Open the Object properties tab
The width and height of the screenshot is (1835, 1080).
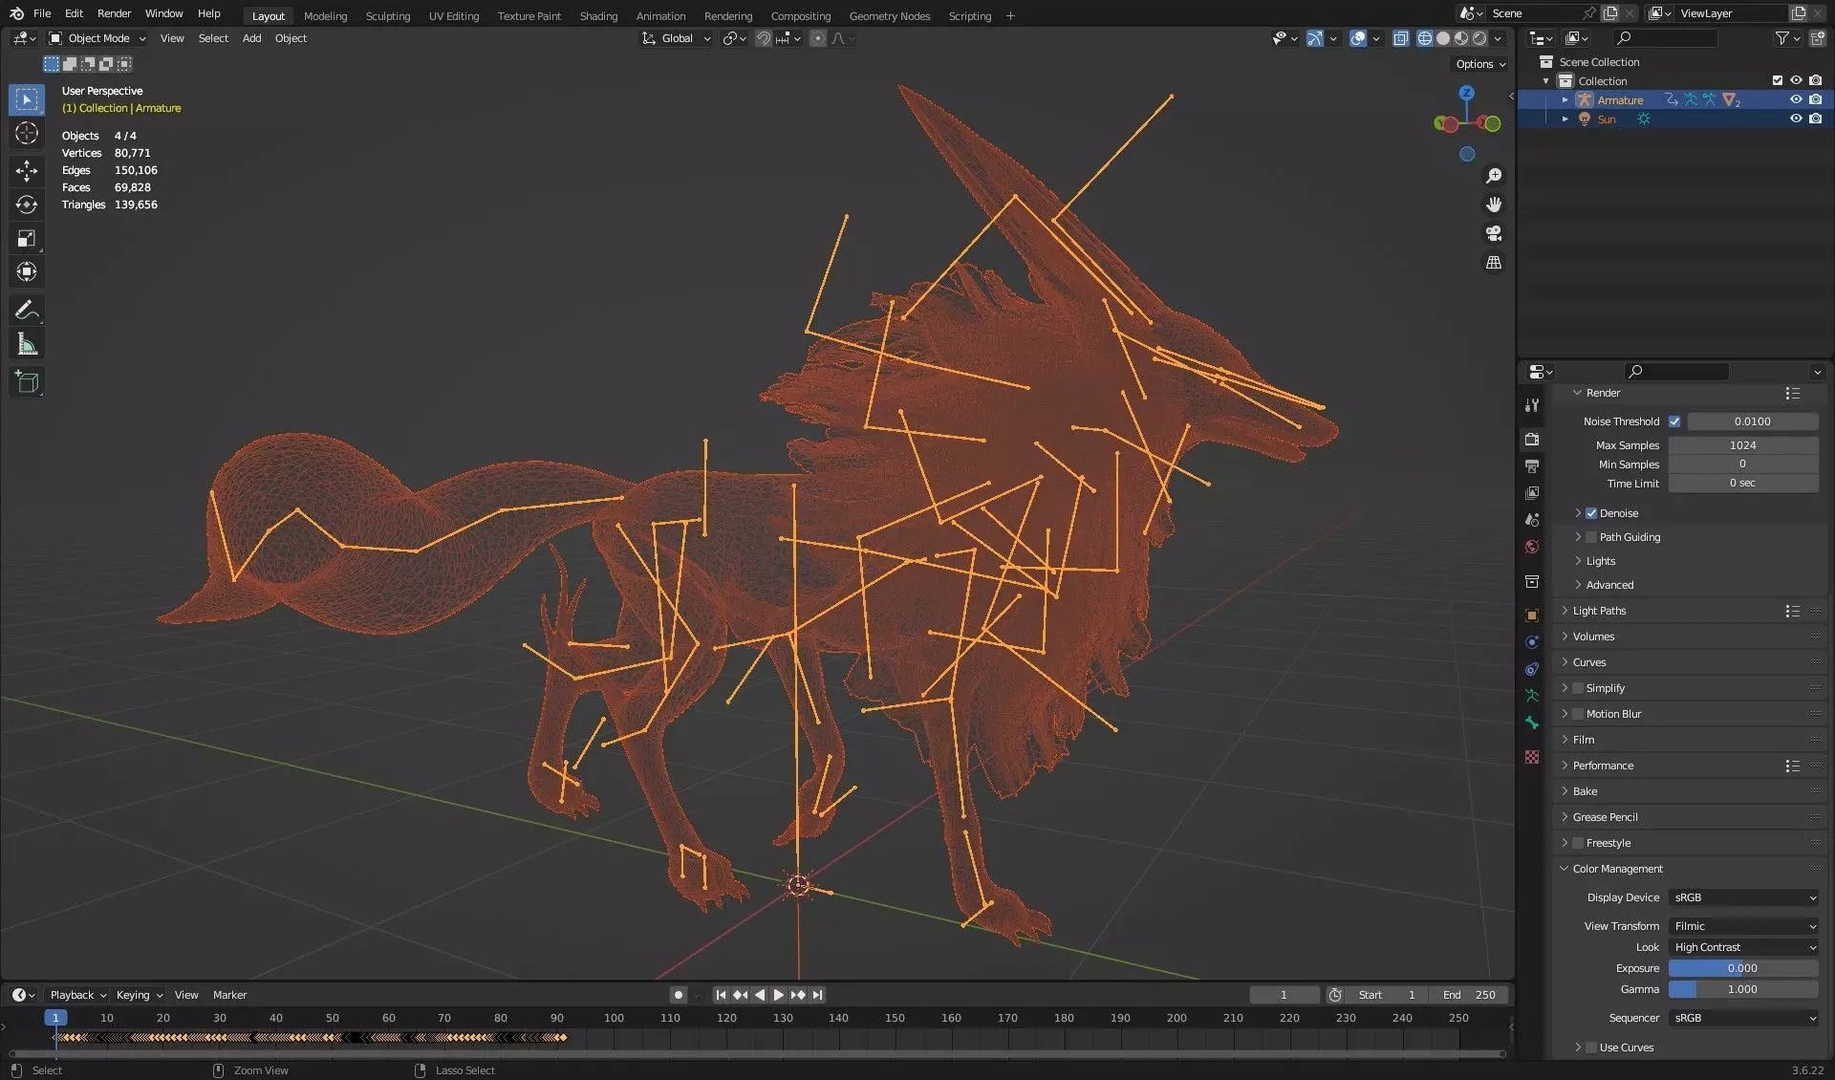pyautogui.click(x=1532, y=616)
